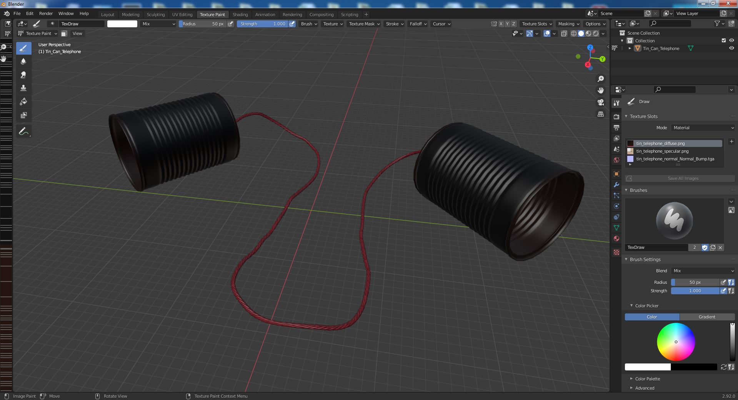Viewport: 738px width, 400px height.
Task: Open Object Data mesh properties tab
Action: (616, 228)
